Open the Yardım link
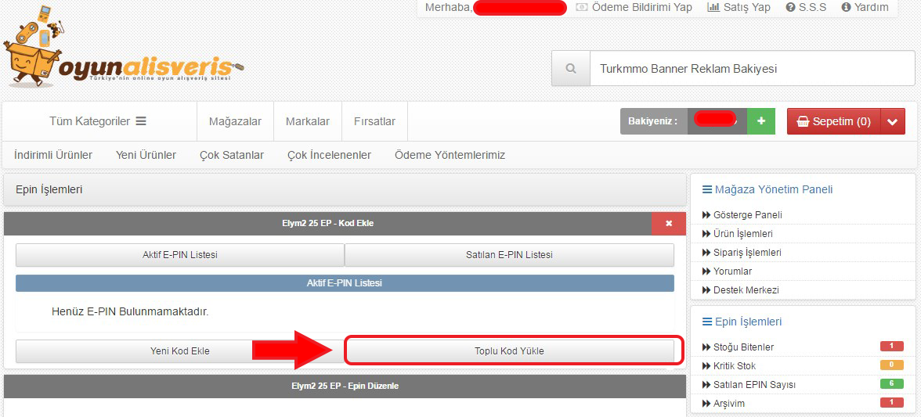The image size is (921, 417). pyautogui.click(x=865, y=8)
